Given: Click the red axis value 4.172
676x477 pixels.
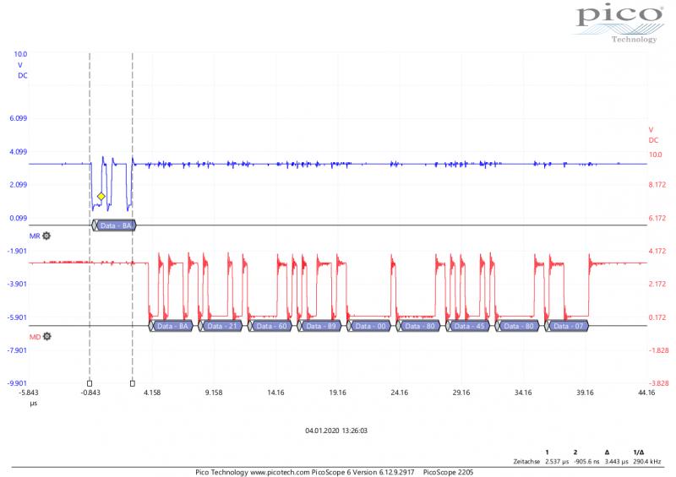Looking at the screenshot, I should coord(657,251).
